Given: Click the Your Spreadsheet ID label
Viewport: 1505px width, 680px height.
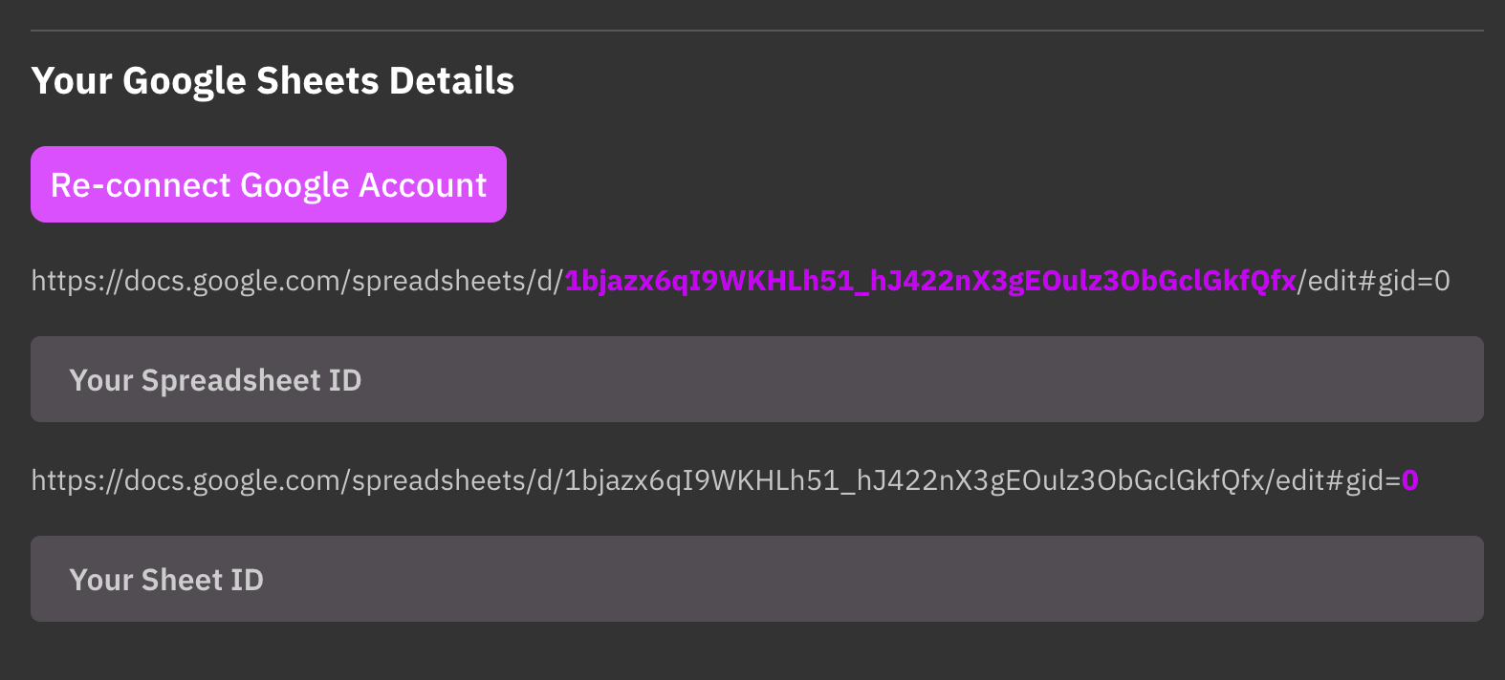Looking at the screenshot, I should coord(214,379).
